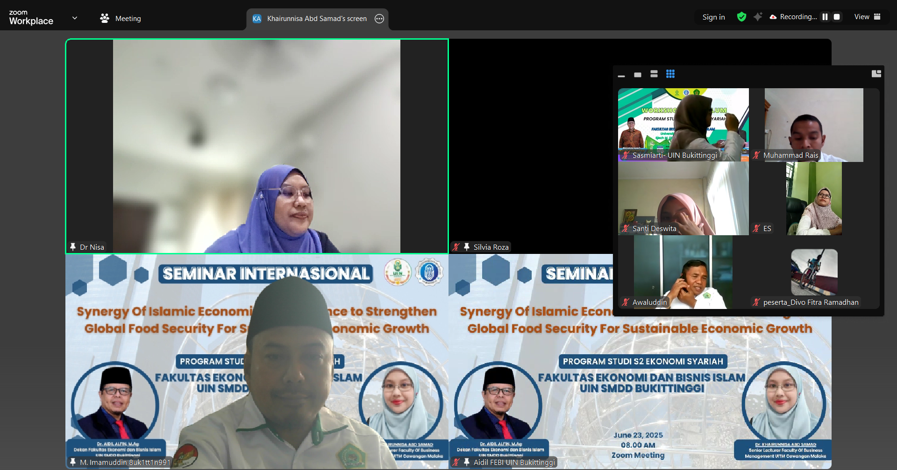Screen dimensions: 897x470
Task: Click the muted mic icon beside Aidil FEBI
Action: point(456,462)
